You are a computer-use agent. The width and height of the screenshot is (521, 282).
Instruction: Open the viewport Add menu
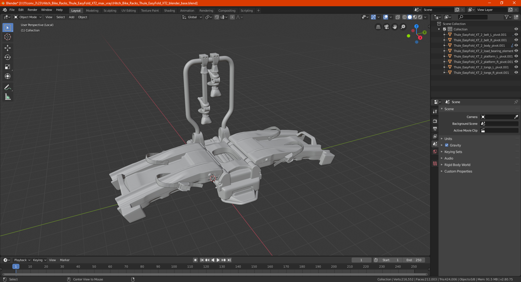[x=71, y=17]
